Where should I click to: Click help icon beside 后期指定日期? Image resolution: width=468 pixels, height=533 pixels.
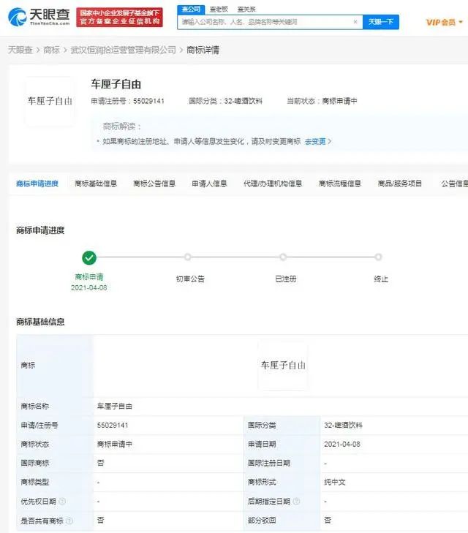point(295,501)
